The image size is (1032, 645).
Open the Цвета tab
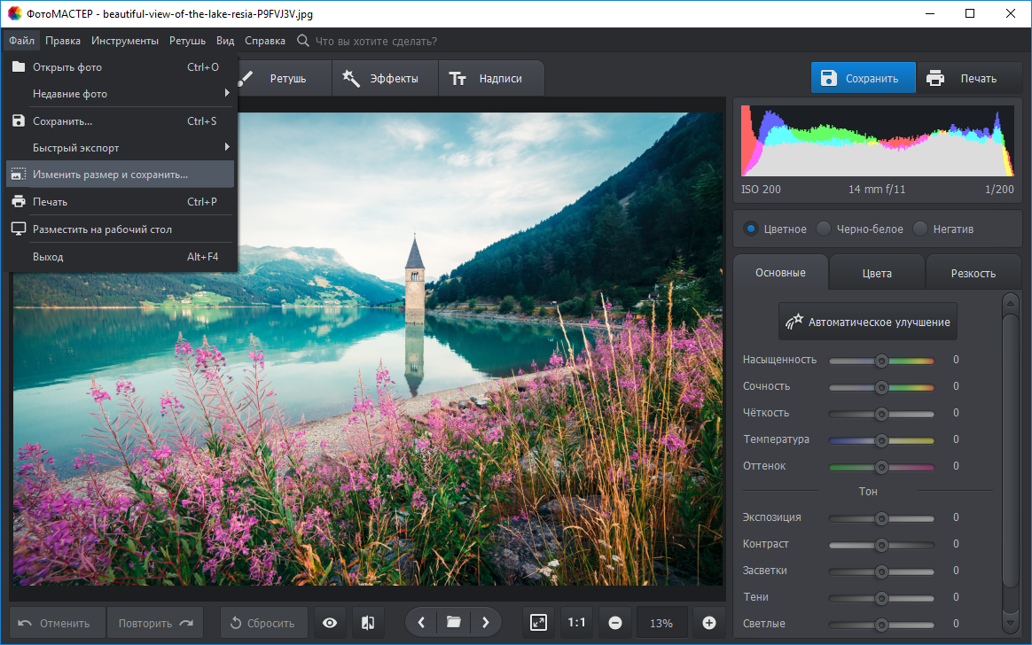tap(876, 273)
